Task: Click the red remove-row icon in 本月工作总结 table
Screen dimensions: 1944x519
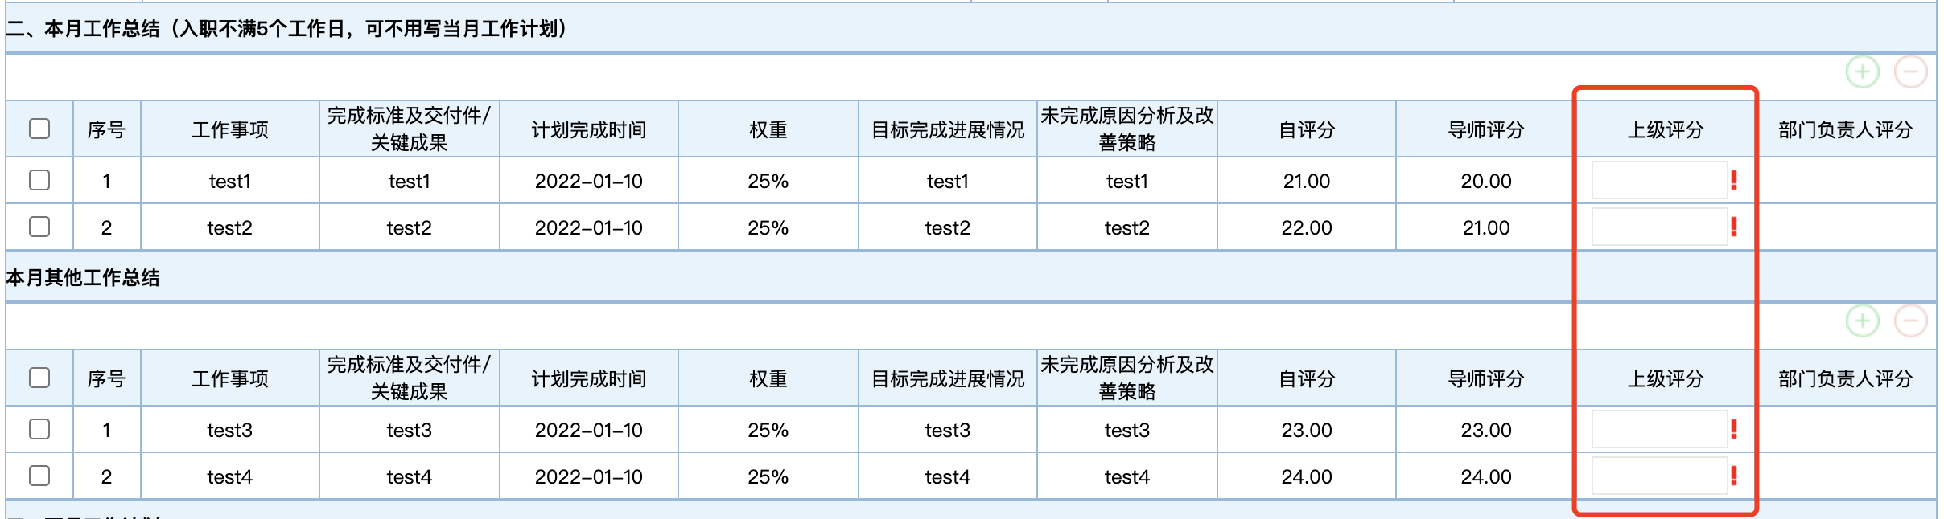Action: (1910, 72)
